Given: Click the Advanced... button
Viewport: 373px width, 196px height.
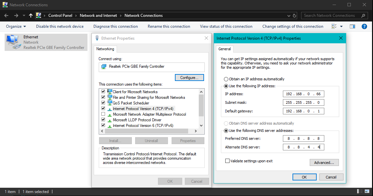Looking at the screenshot, I should click(324, 163).
